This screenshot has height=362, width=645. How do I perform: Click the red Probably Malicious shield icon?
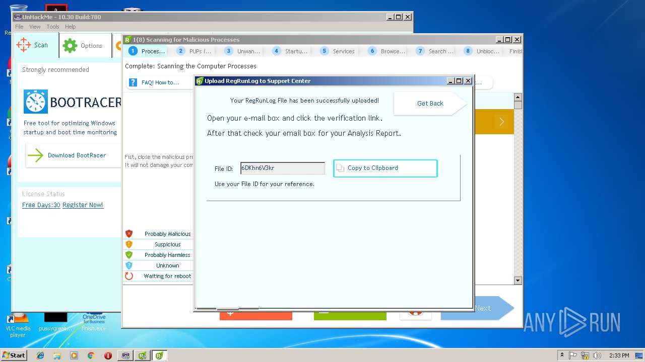129,234
